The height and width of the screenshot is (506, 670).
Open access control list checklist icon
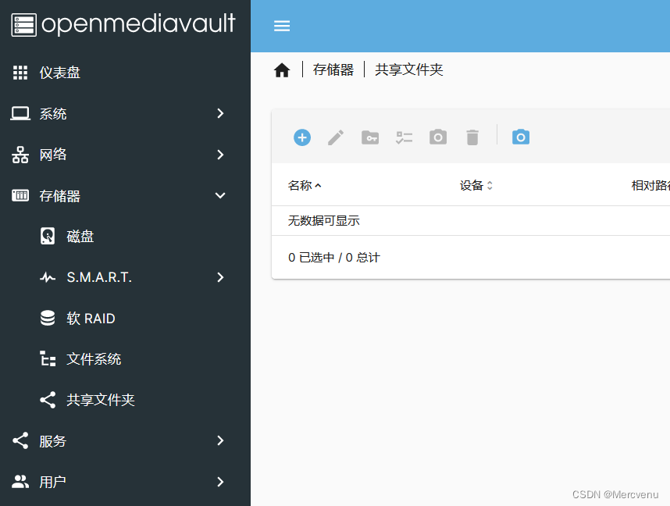tap(404, 137)
